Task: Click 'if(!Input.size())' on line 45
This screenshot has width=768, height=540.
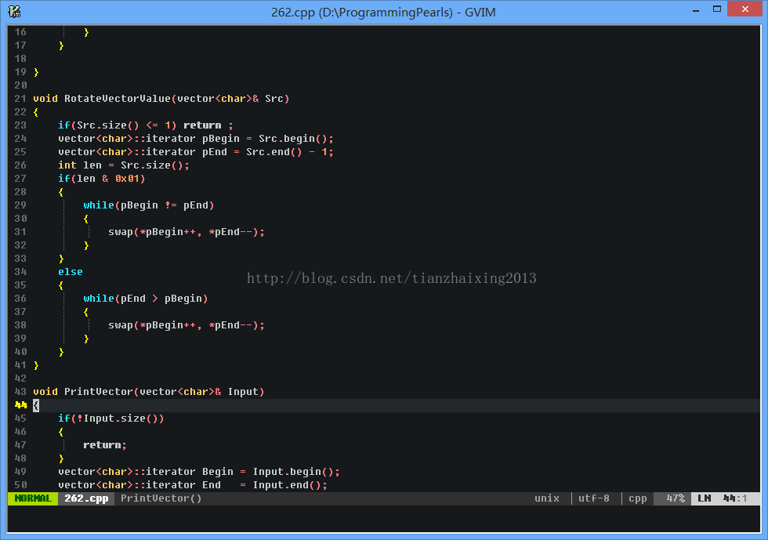Action: click(110, 419)
